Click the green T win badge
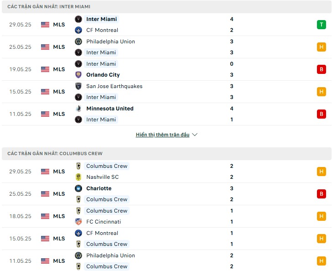Image resolution: width=332 pixels, height=271 pixels. 321,25
